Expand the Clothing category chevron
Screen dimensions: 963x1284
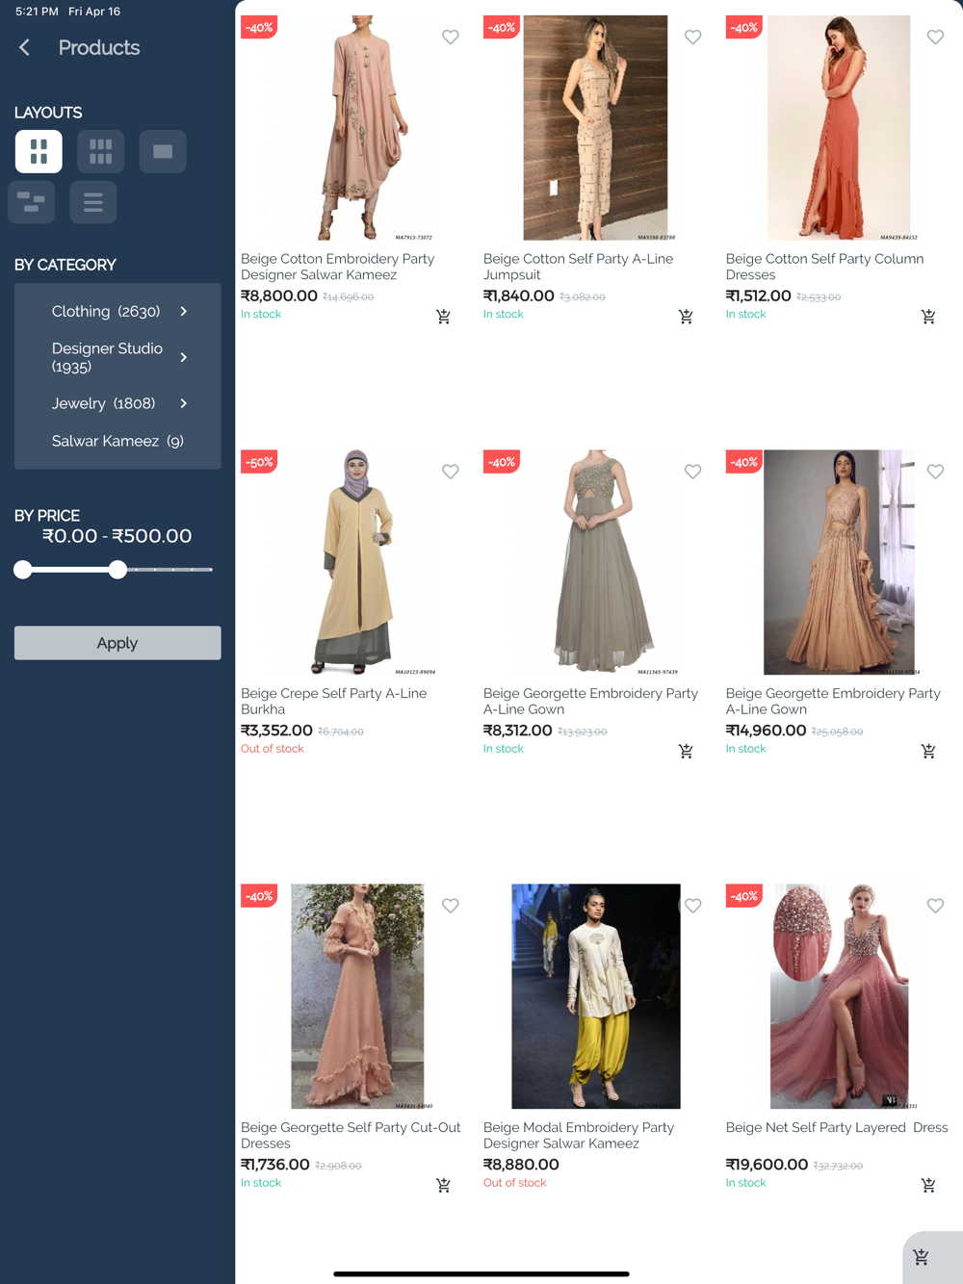point(184,312)
